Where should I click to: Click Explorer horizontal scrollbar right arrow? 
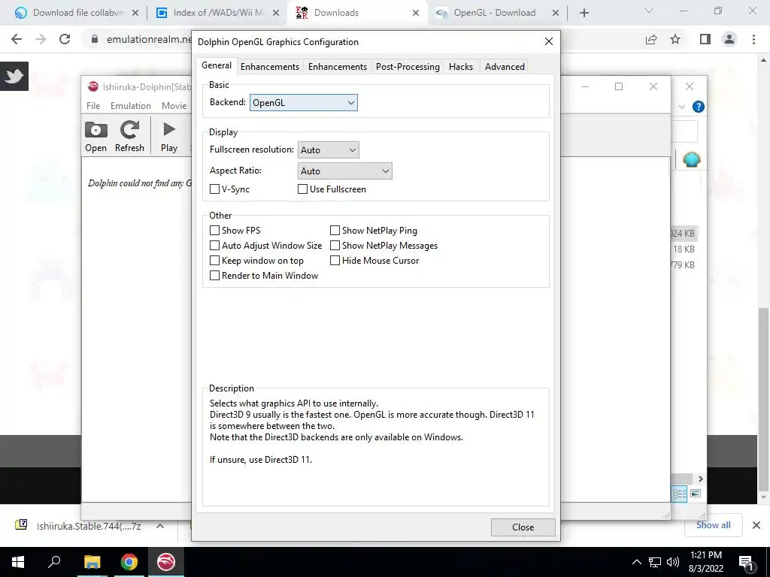tap(700, 479)
